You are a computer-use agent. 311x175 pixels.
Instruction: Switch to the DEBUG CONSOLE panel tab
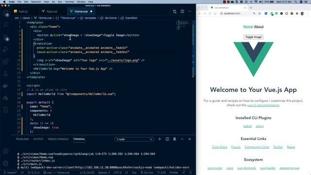(x=58, y=139)
